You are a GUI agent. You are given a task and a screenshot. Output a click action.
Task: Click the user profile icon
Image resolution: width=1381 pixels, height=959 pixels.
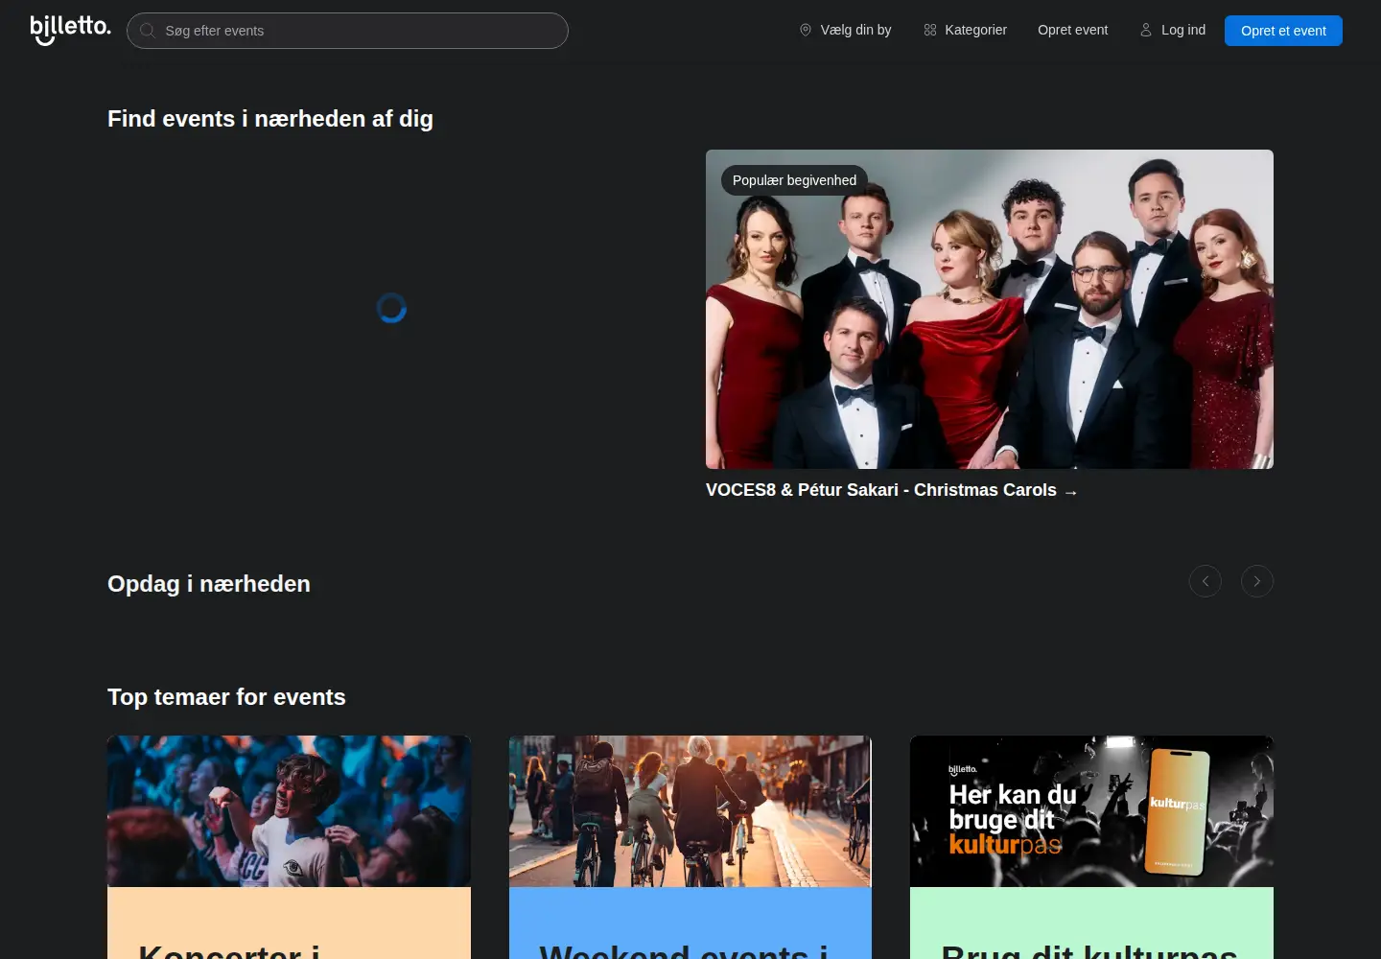tap(1146, 31)
